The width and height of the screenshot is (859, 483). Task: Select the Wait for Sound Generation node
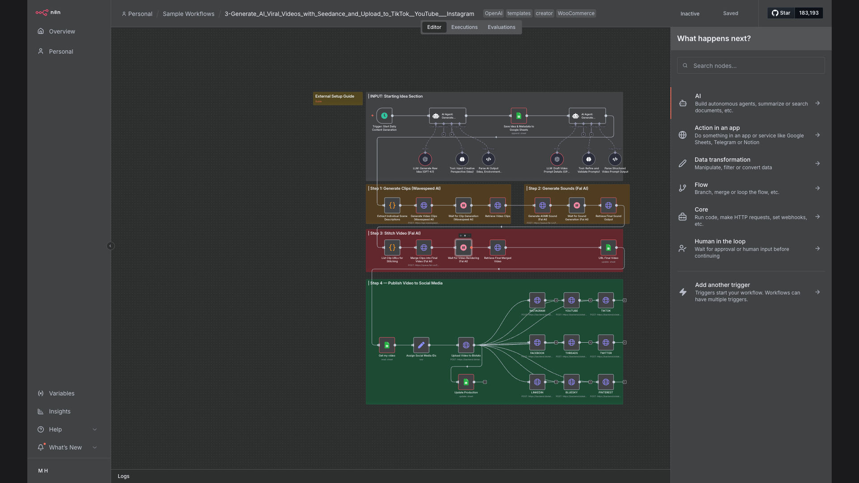577,205
